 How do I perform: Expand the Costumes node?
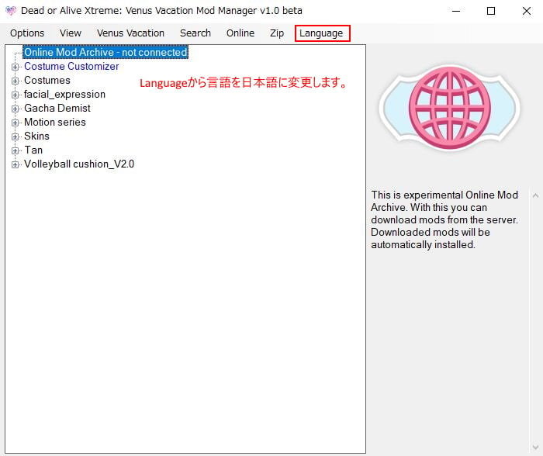click(x=15, y=81)
